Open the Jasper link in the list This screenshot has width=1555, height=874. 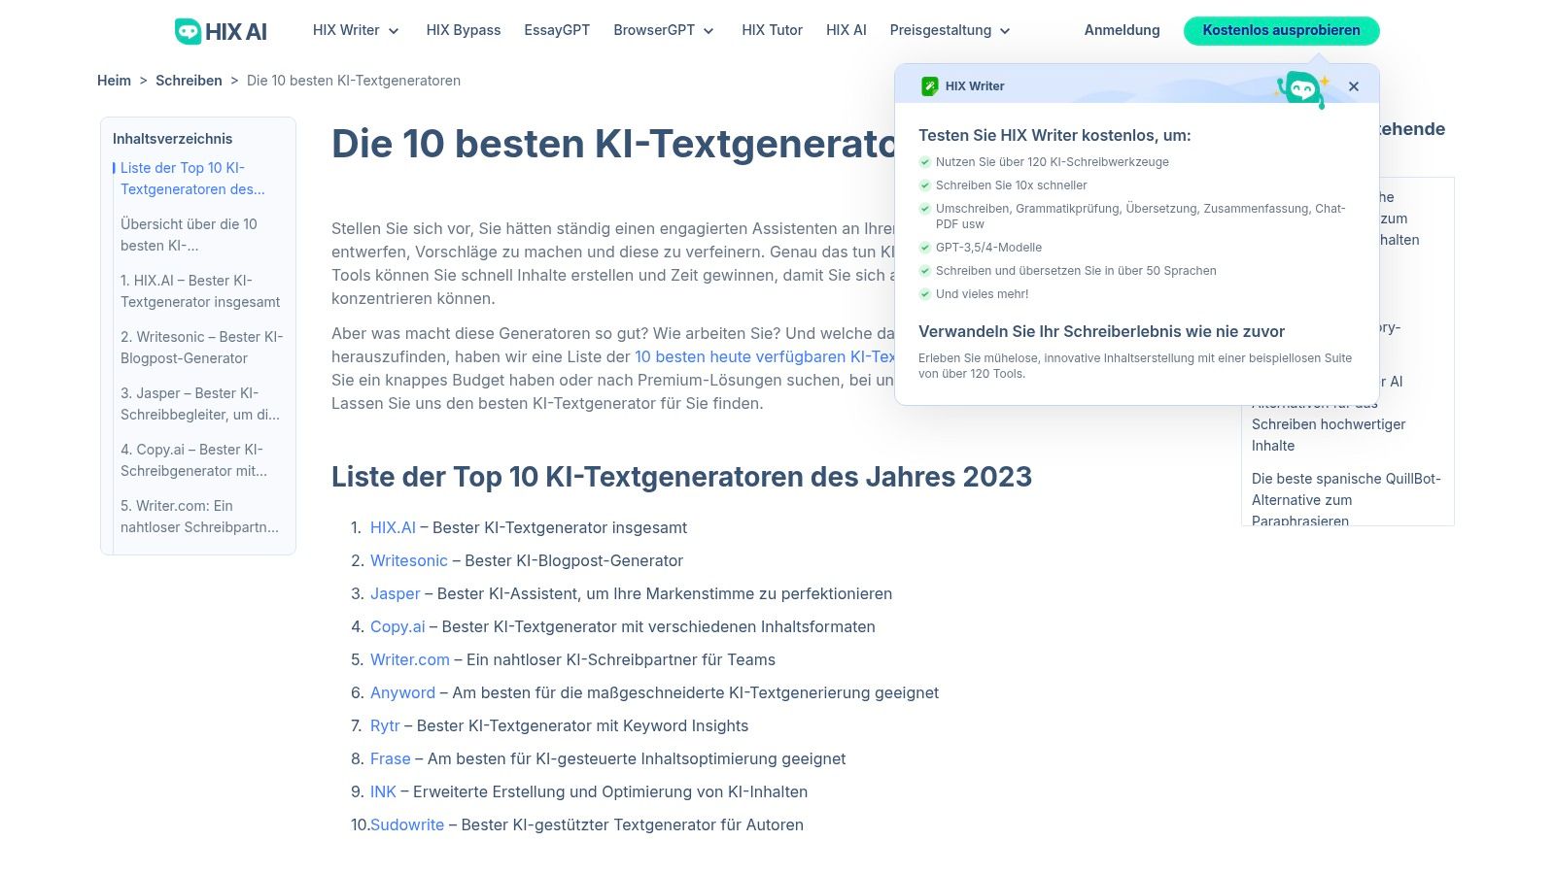(396, 594)
